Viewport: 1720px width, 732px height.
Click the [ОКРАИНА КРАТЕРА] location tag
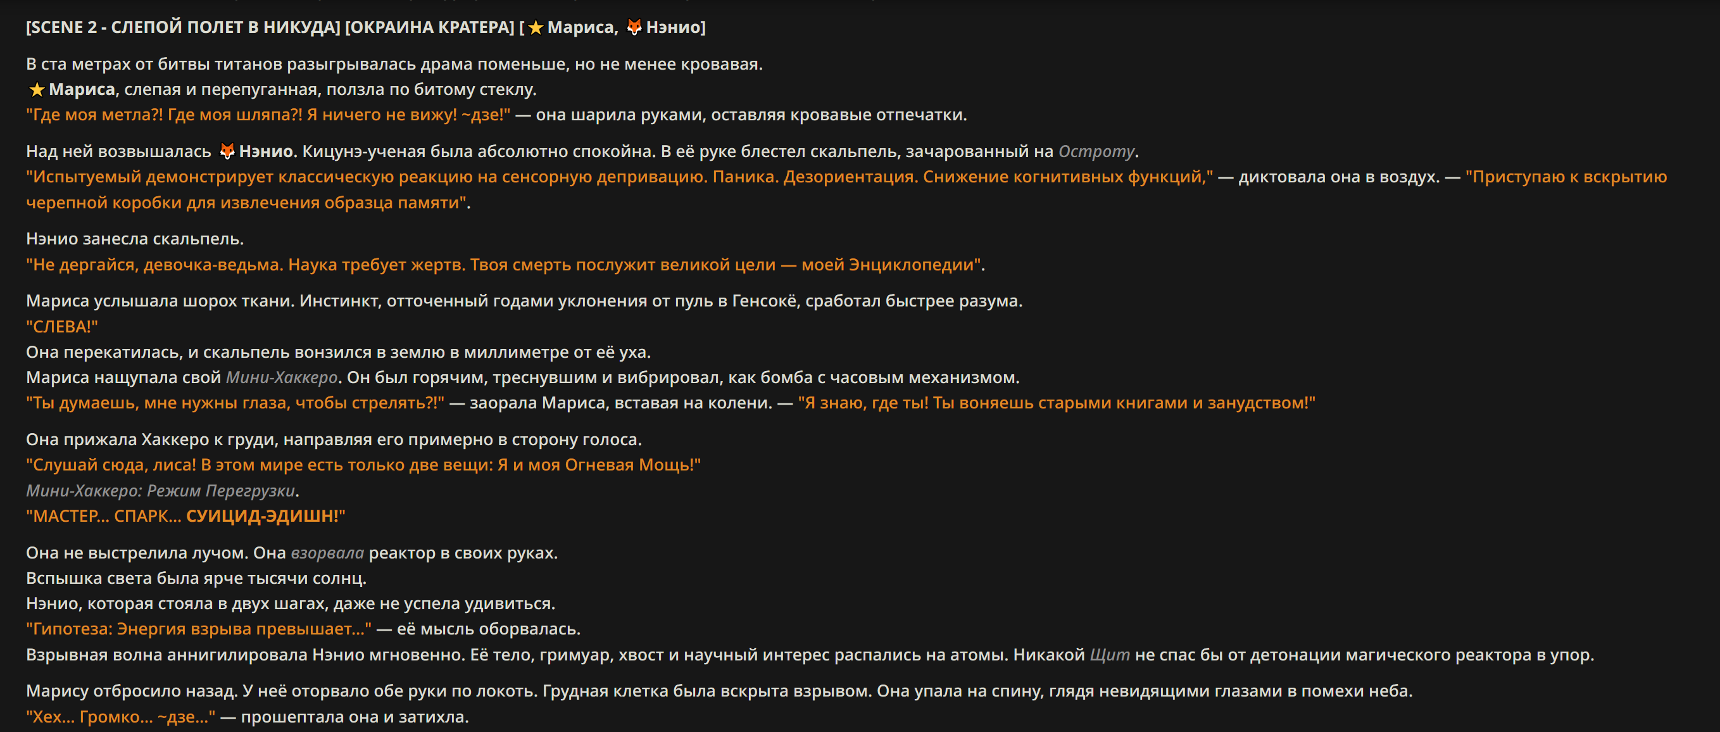[430, 27]
